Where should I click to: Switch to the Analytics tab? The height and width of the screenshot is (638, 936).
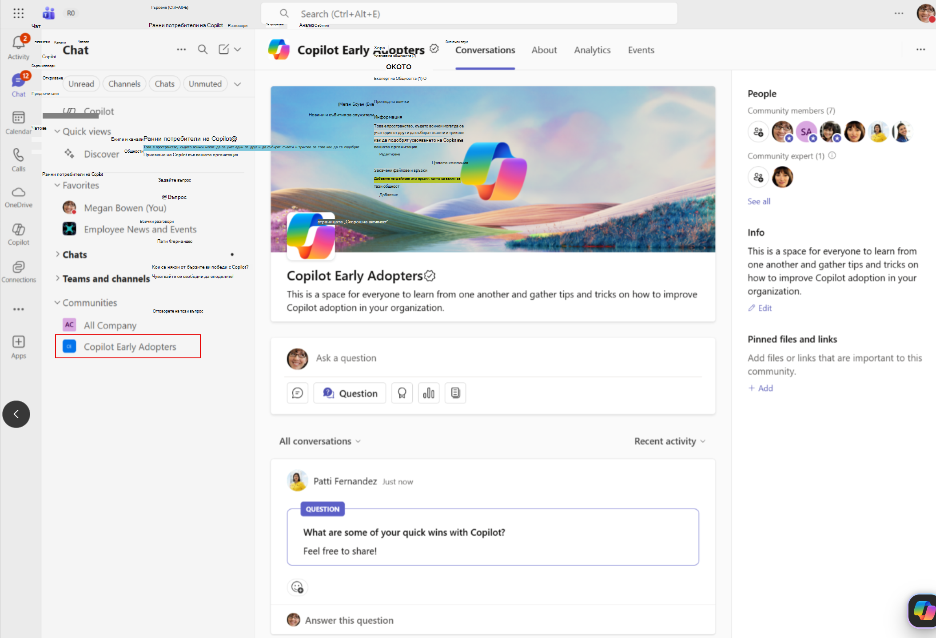(x=592, y=50)
